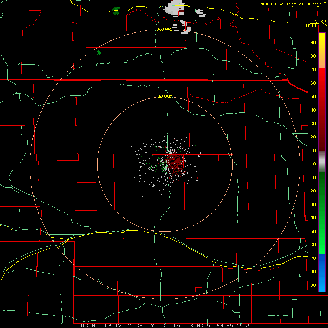Click the -60 value on velocity scale
The height and width of the screenshot is (328, 328).
pyautogui.click(x=312, y=245)
